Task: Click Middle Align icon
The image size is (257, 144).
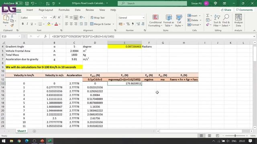Action: [71, 17]
